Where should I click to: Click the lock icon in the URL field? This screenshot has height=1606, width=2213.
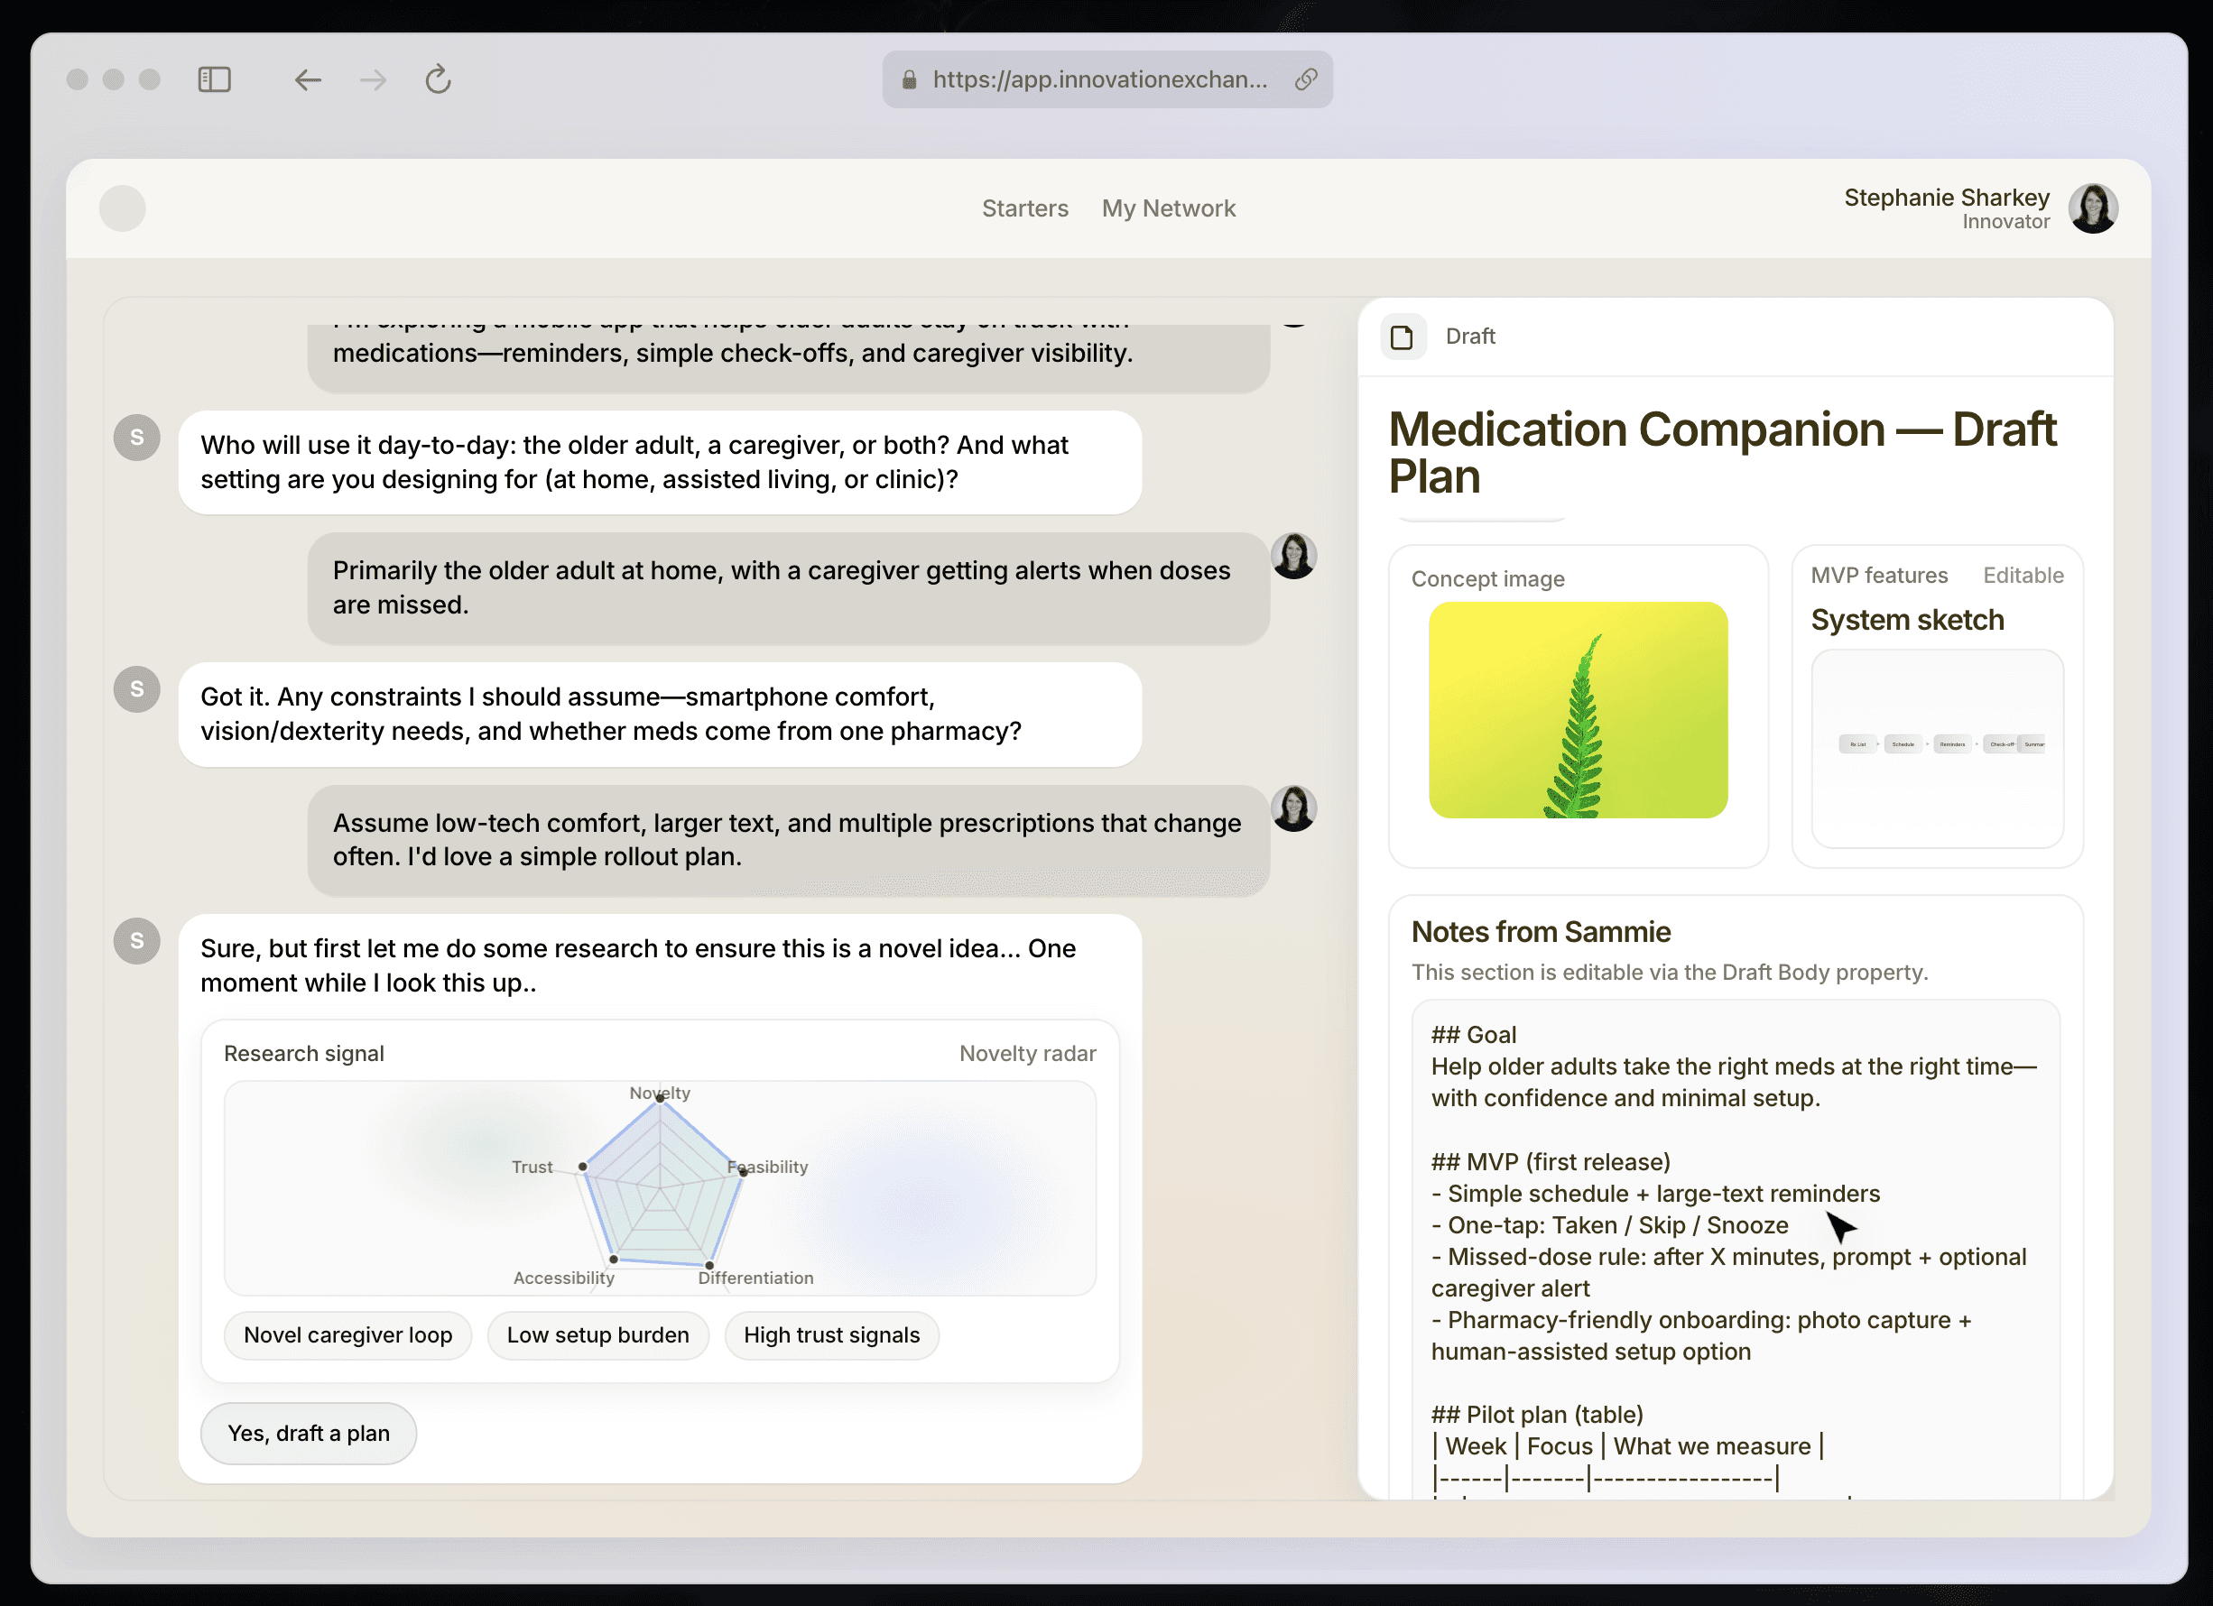point(909,79)
